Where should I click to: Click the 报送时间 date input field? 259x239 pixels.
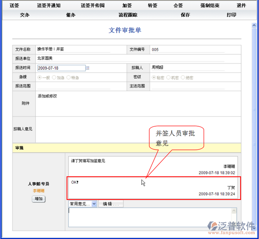point(61,68)
